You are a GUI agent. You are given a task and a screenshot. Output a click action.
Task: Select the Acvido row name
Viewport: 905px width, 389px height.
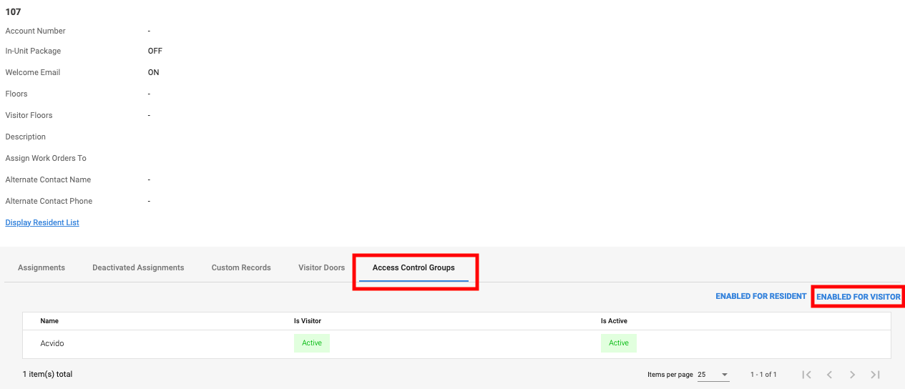pos(52,343)
